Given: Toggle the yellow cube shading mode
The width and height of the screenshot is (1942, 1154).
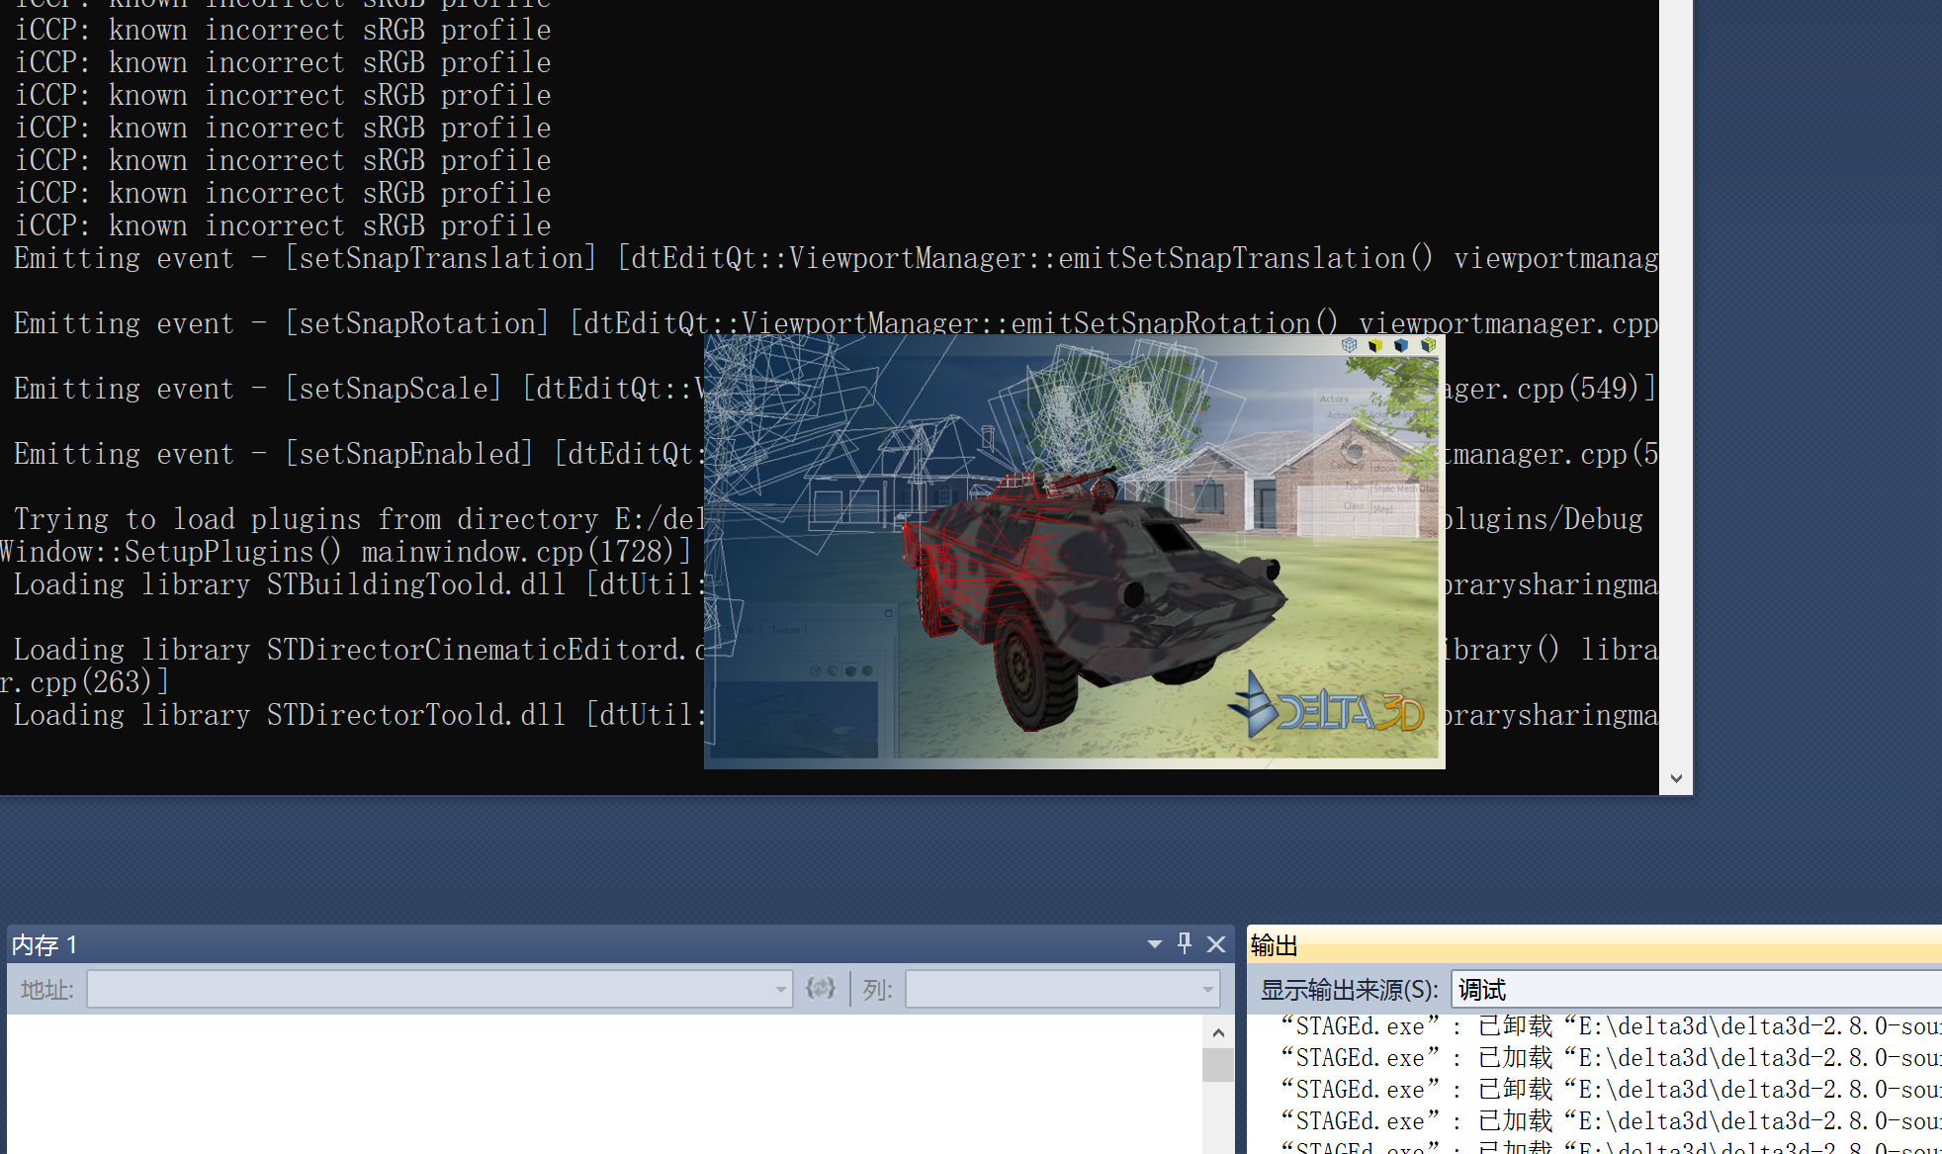Looking at the screenshot, I should click(1374, 345).
